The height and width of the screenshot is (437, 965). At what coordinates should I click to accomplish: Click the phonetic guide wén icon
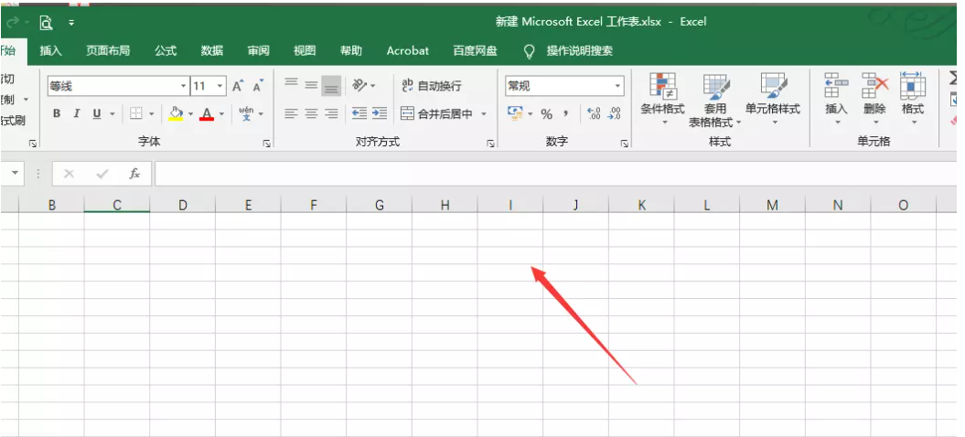pos(246,114)
